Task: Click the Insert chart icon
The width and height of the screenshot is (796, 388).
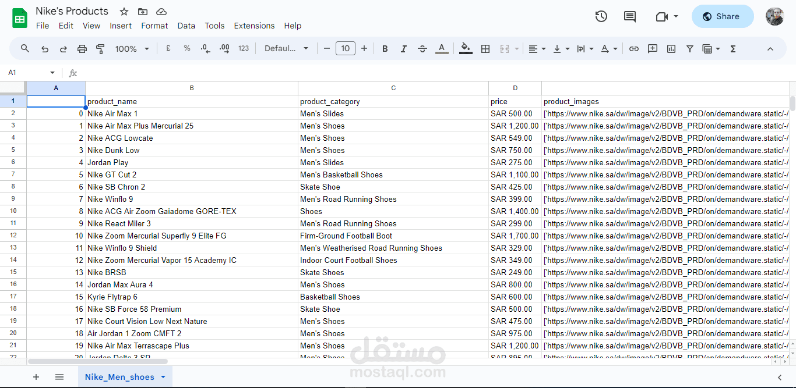Action: (671, 49)
